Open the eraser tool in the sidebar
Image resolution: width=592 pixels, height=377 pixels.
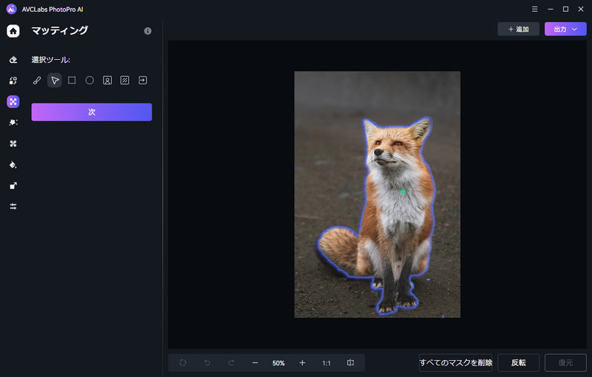click(13, 60)
